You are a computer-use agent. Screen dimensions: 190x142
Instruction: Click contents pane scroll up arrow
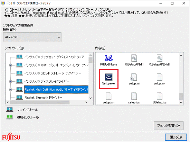click(x=181, y=55)
